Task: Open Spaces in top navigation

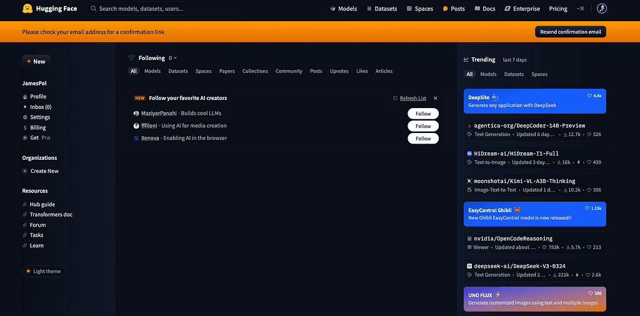Action: [x=419, y=9]
